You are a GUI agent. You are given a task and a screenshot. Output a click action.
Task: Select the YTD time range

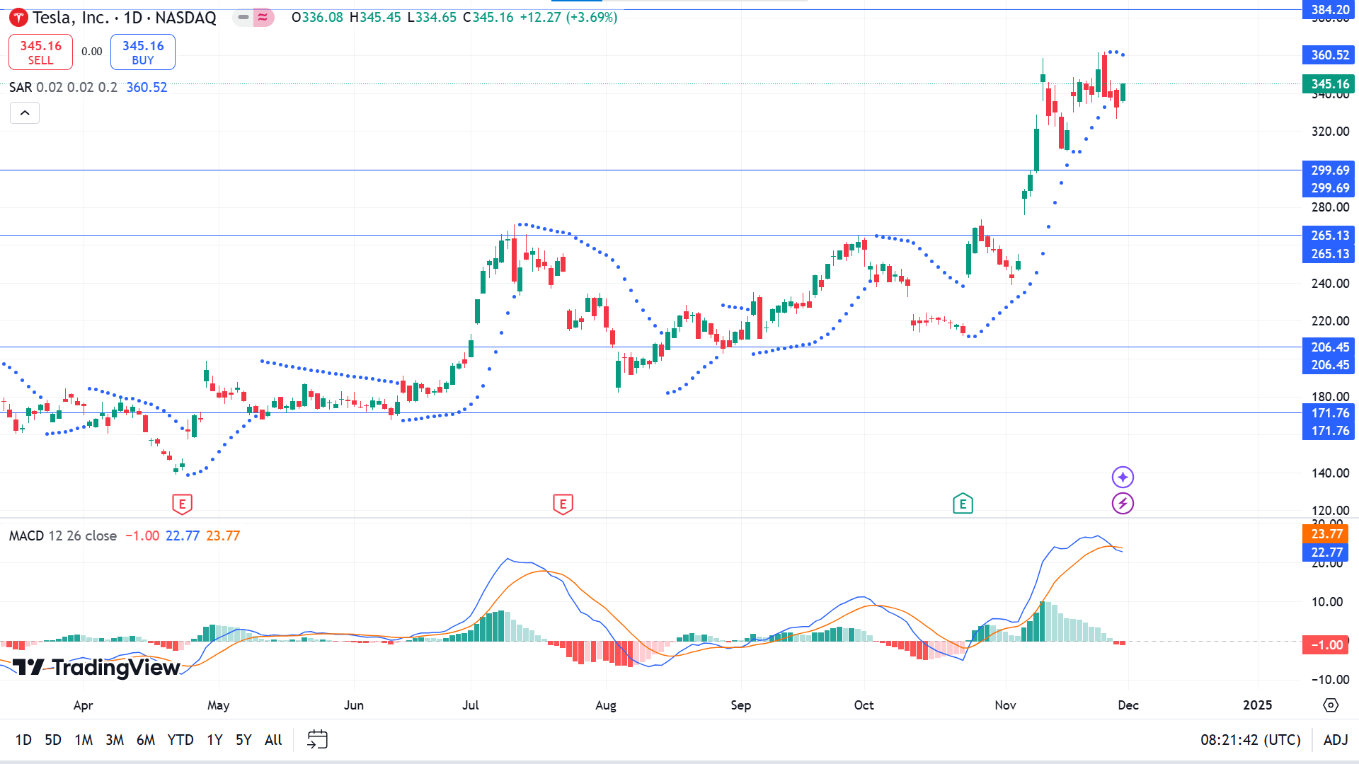180,740
